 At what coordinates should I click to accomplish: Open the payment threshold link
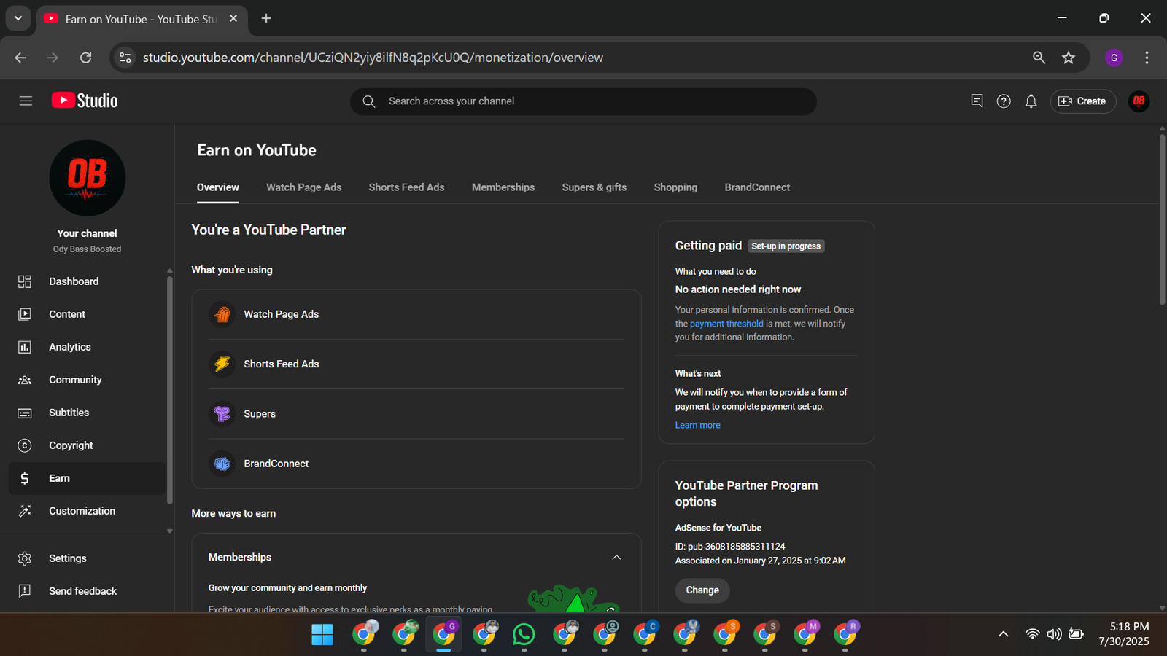726,324
